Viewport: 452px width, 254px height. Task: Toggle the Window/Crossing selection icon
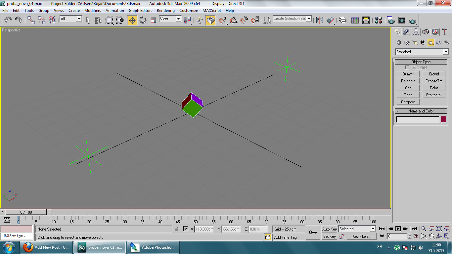(x=120, y=20)
